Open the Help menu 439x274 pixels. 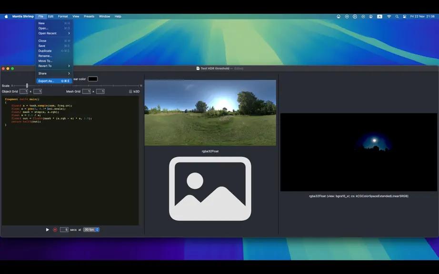click(118, 17)
